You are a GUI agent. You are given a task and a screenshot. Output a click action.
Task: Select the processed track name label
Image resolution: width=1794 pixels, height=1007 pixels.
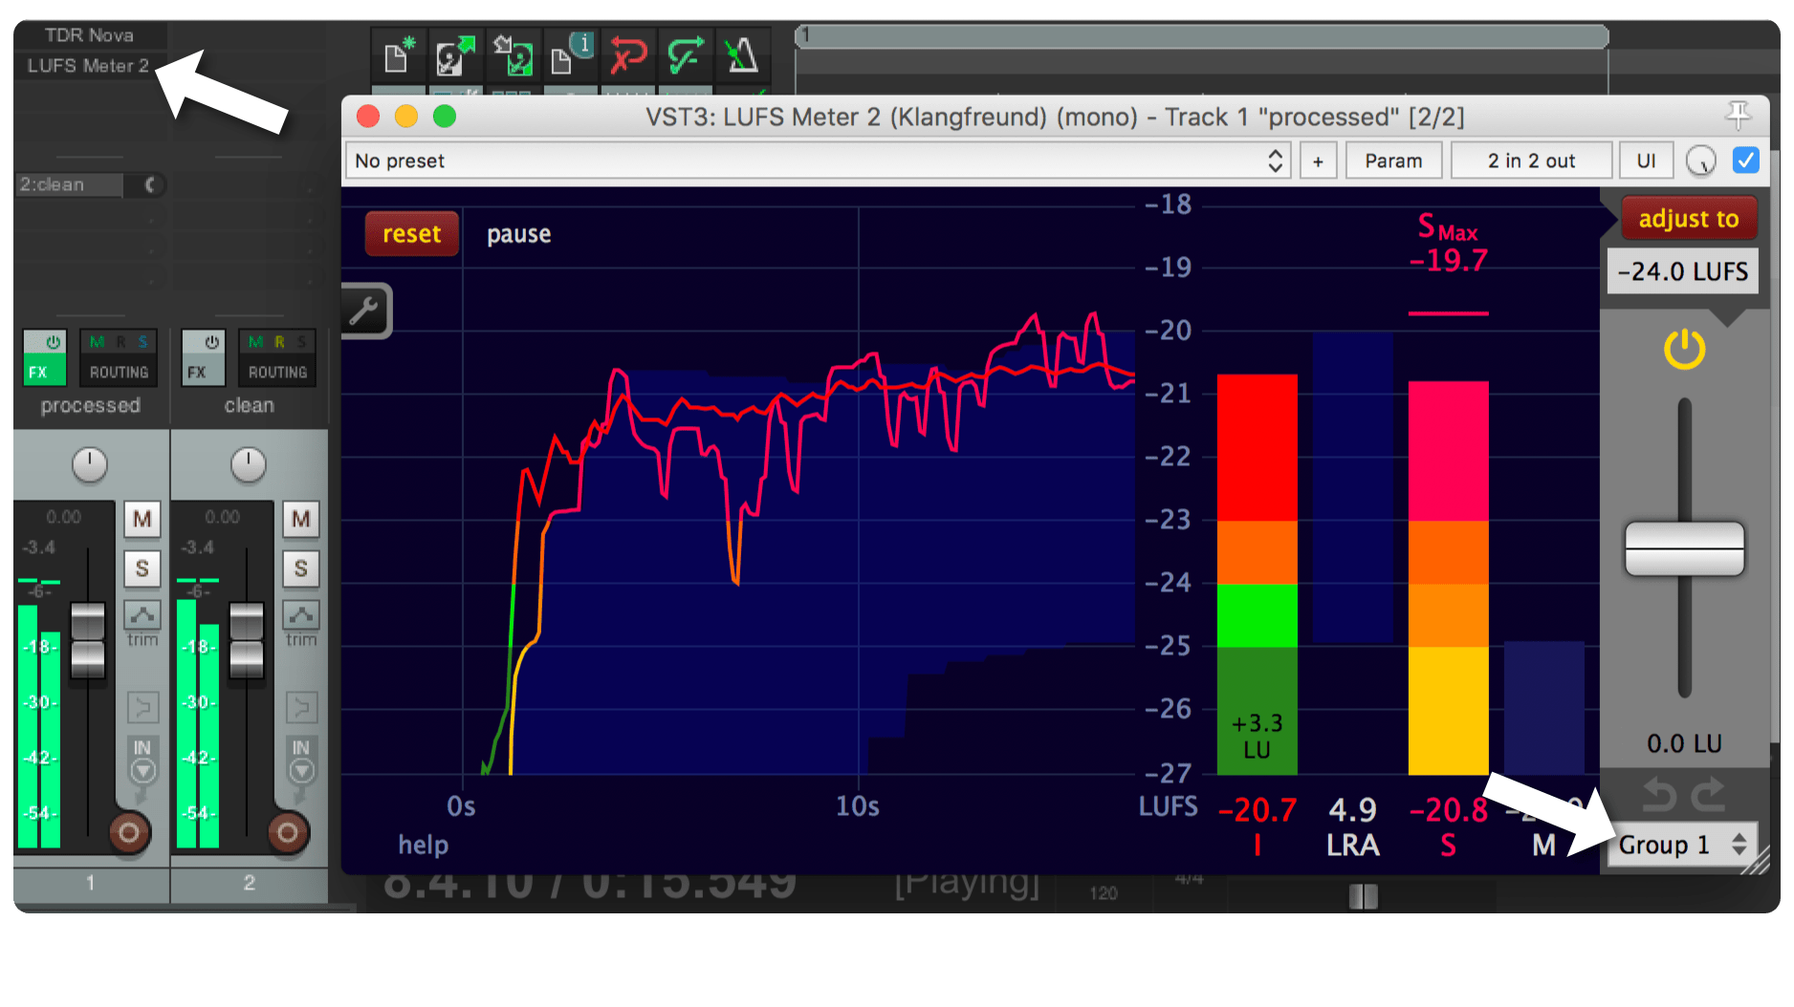tap(91, 405)
